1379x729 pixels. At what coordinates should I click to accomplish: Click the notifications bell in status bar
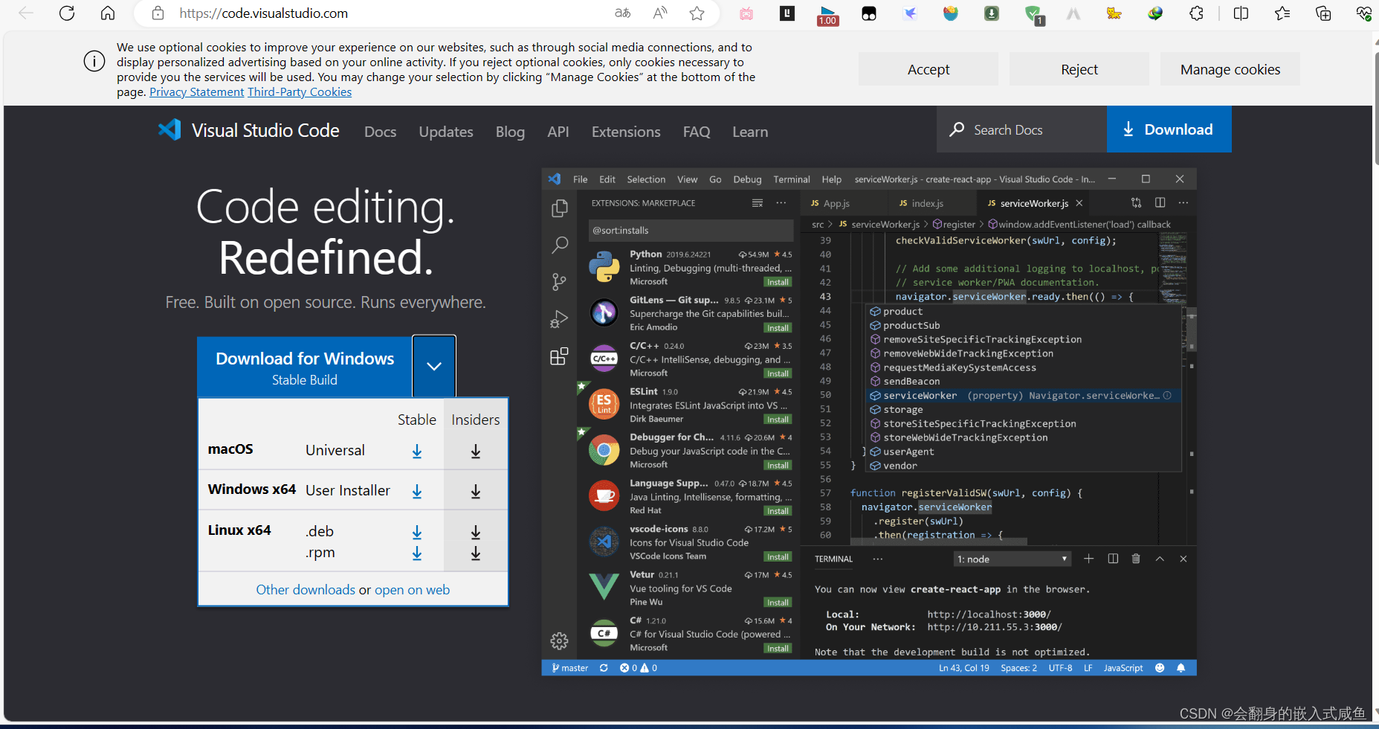tap(1181, 668)
